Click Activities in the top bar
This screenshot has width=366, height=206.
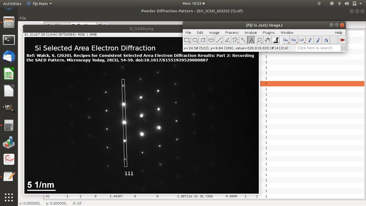12,4
